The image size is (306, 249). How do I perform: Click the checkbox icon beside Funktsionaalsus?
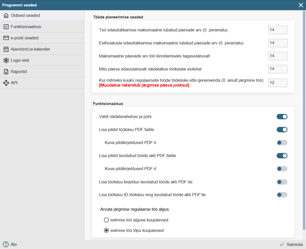pos(6,27)
